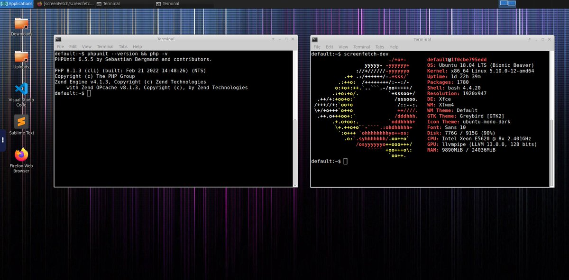Screen dimensions: 569x280
Task: Open the Downloads folder desktop icon
Action: coord(21,27)
